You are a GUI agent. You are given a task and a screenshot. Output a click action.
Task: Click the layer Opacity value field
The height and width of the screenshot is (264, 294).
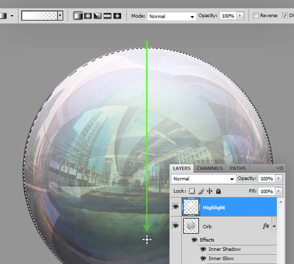267,178
